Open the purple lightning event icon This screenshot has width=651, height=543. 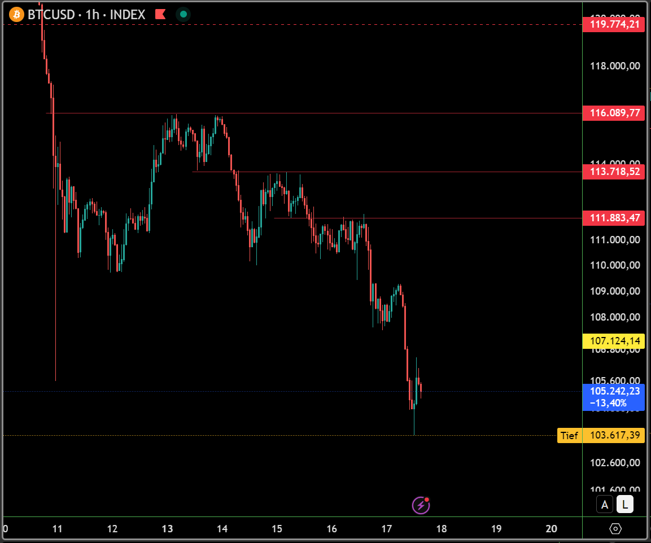(x=421, y=505)
